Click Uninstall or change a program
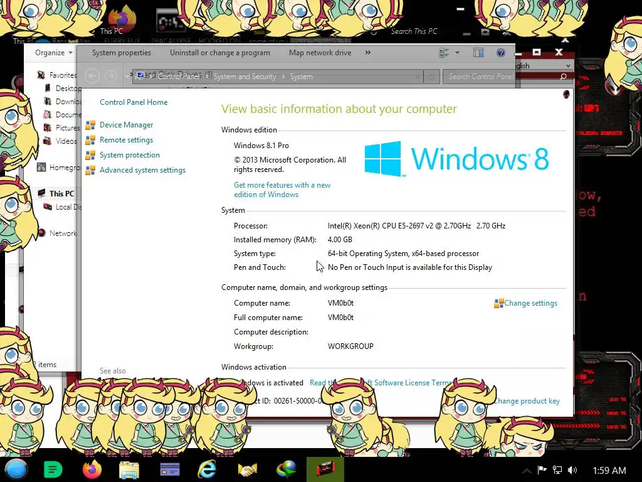 click(220, 53)
